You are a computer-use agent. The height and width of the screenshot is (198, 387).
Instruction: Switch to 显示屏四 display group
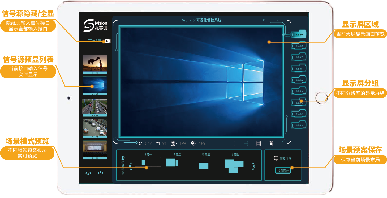tap(299, 68)
